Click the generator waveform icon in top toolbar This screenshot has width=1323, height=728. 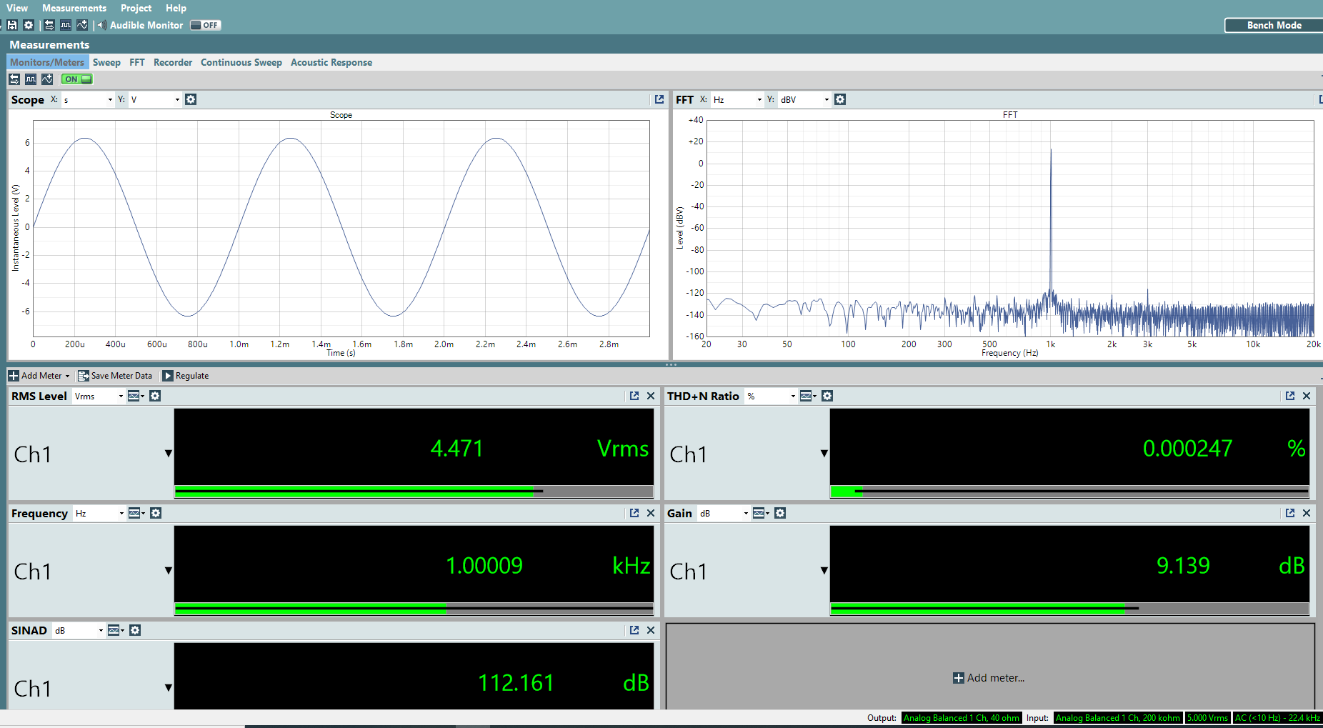pyautogui.click(x=66, y=25)
